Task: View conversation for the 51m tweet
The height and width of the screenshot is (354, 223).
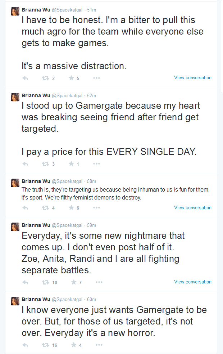Action: 193,77
